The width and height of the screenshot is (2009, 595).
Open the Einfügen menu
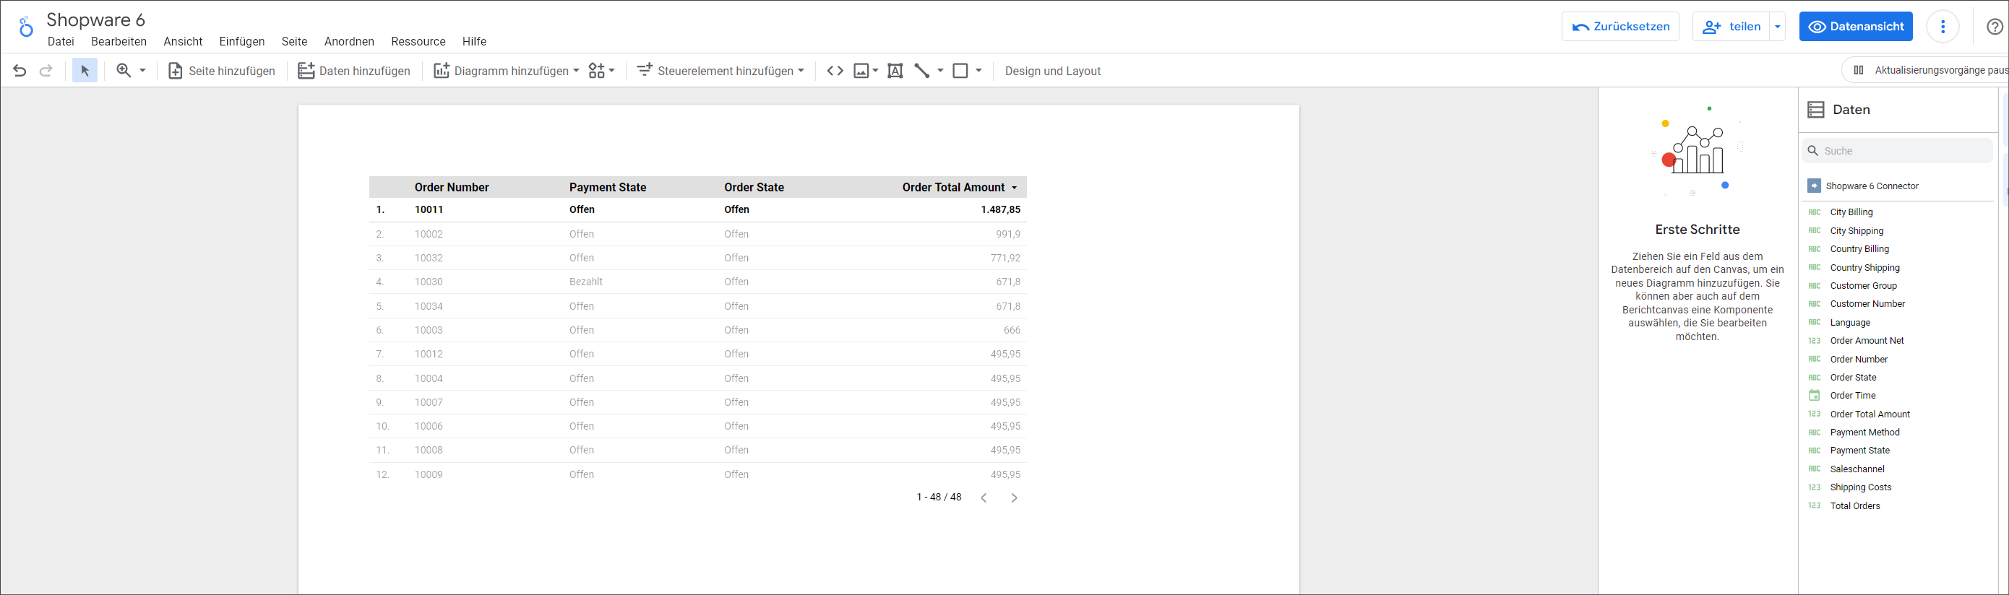242,41
